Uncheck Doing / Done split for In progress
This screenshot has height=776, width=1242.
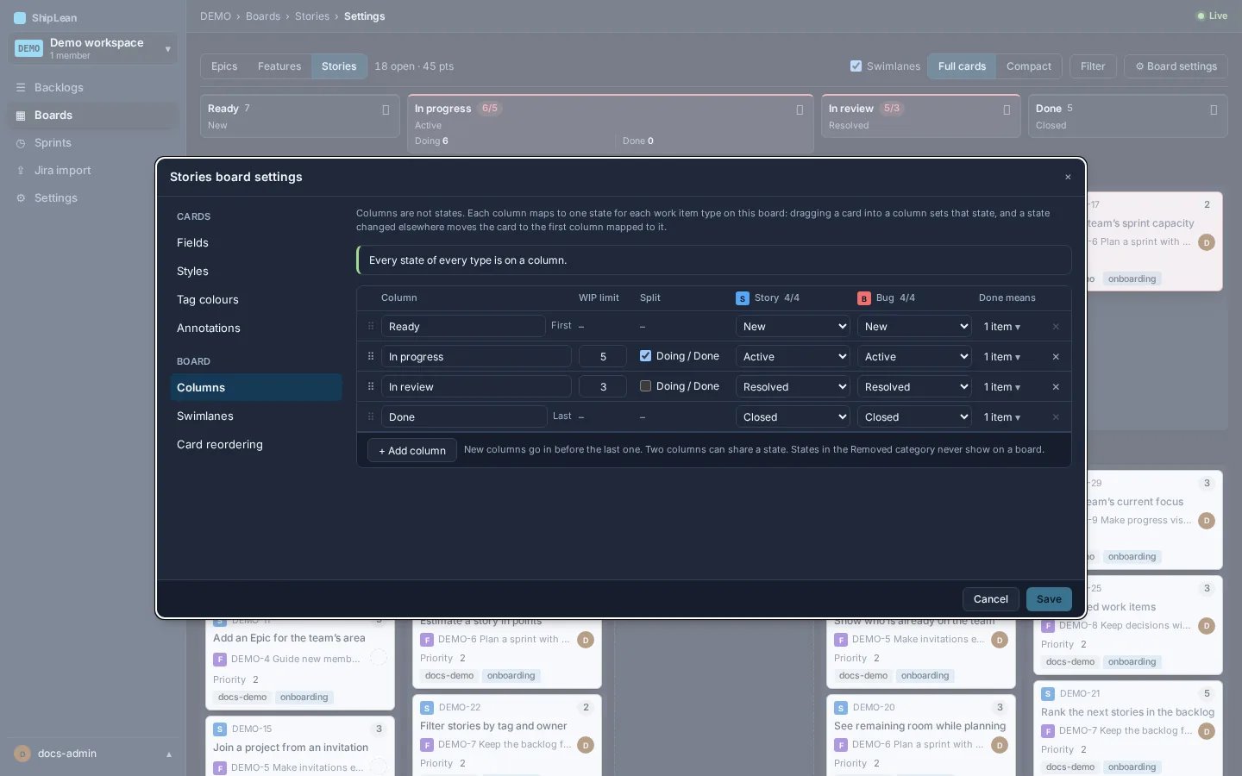pos(645,356)
